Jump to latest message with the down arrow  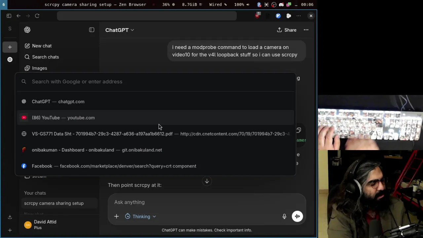coord(207,181)
